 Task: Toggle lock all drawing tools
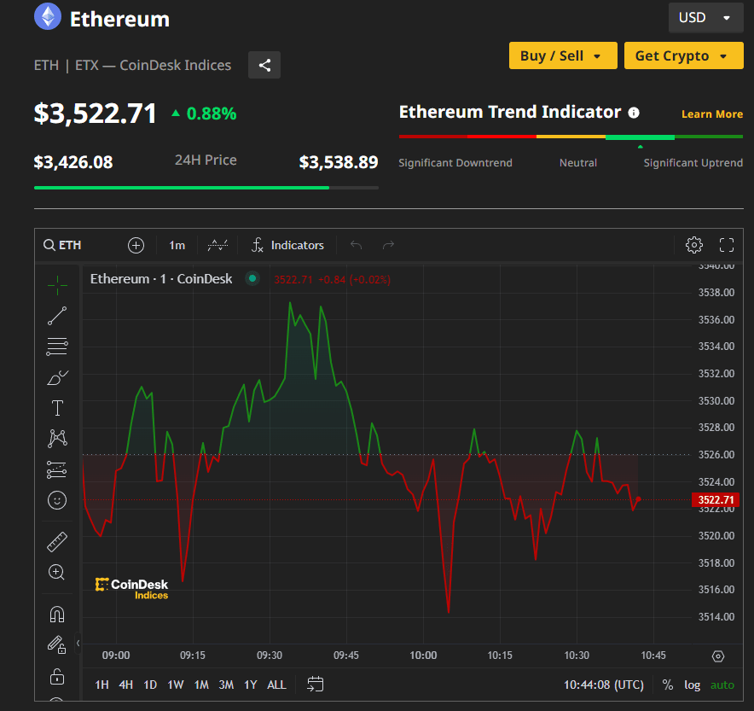57,676
